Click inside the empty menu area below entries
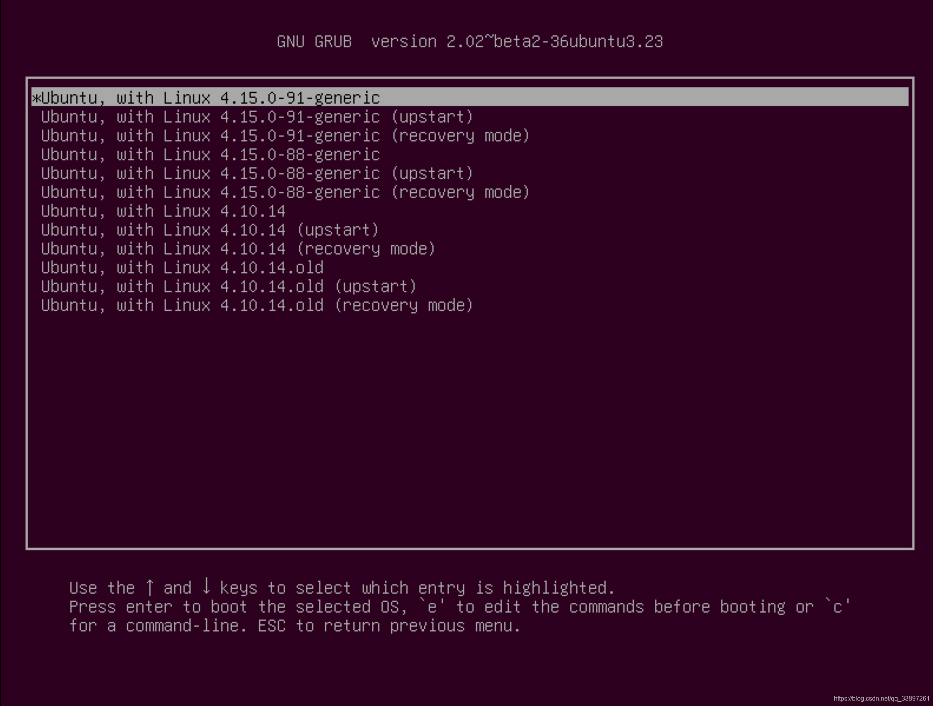This screenshot has width=933, height=706. 464,421
